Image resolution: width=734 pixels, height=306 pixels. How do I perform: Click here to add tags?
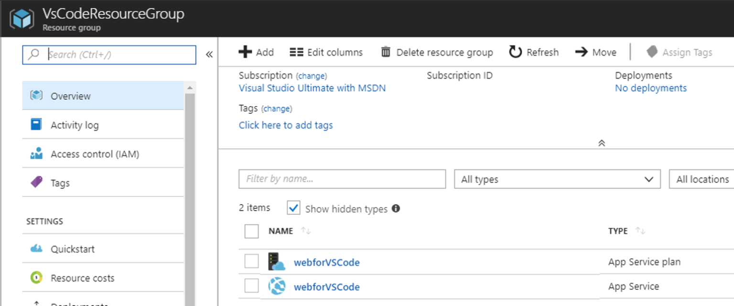(x=285, y=125)
